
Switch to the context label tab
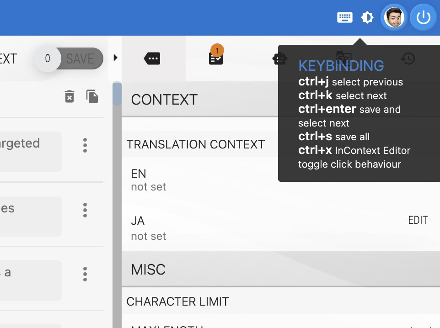[152, 58]
